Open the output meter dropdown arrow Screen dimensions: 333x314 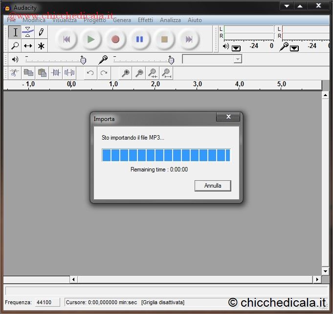pos(236,48)
